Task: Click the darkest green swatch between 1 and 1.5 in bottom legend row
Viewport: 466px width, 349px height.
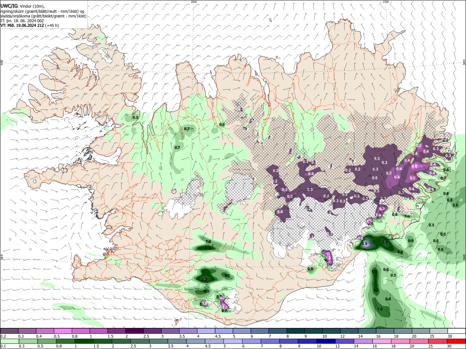Action: pos(84,341)
